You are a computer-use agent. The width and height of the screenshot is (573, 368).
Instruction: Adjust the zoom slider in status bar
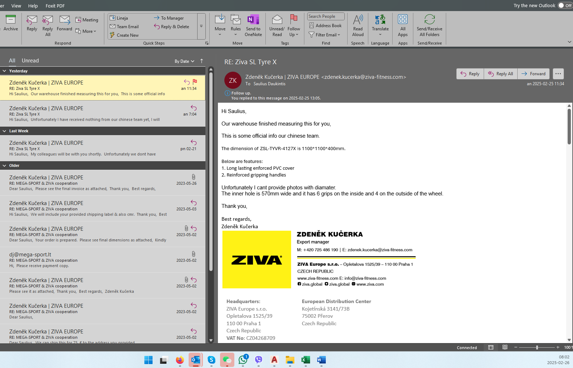[537, 347]
